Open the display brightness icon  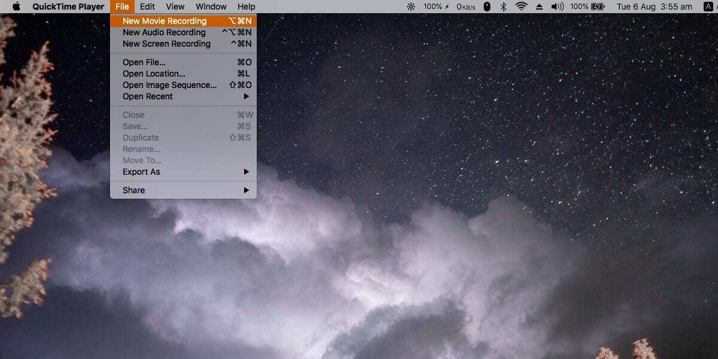coord(411,7)
